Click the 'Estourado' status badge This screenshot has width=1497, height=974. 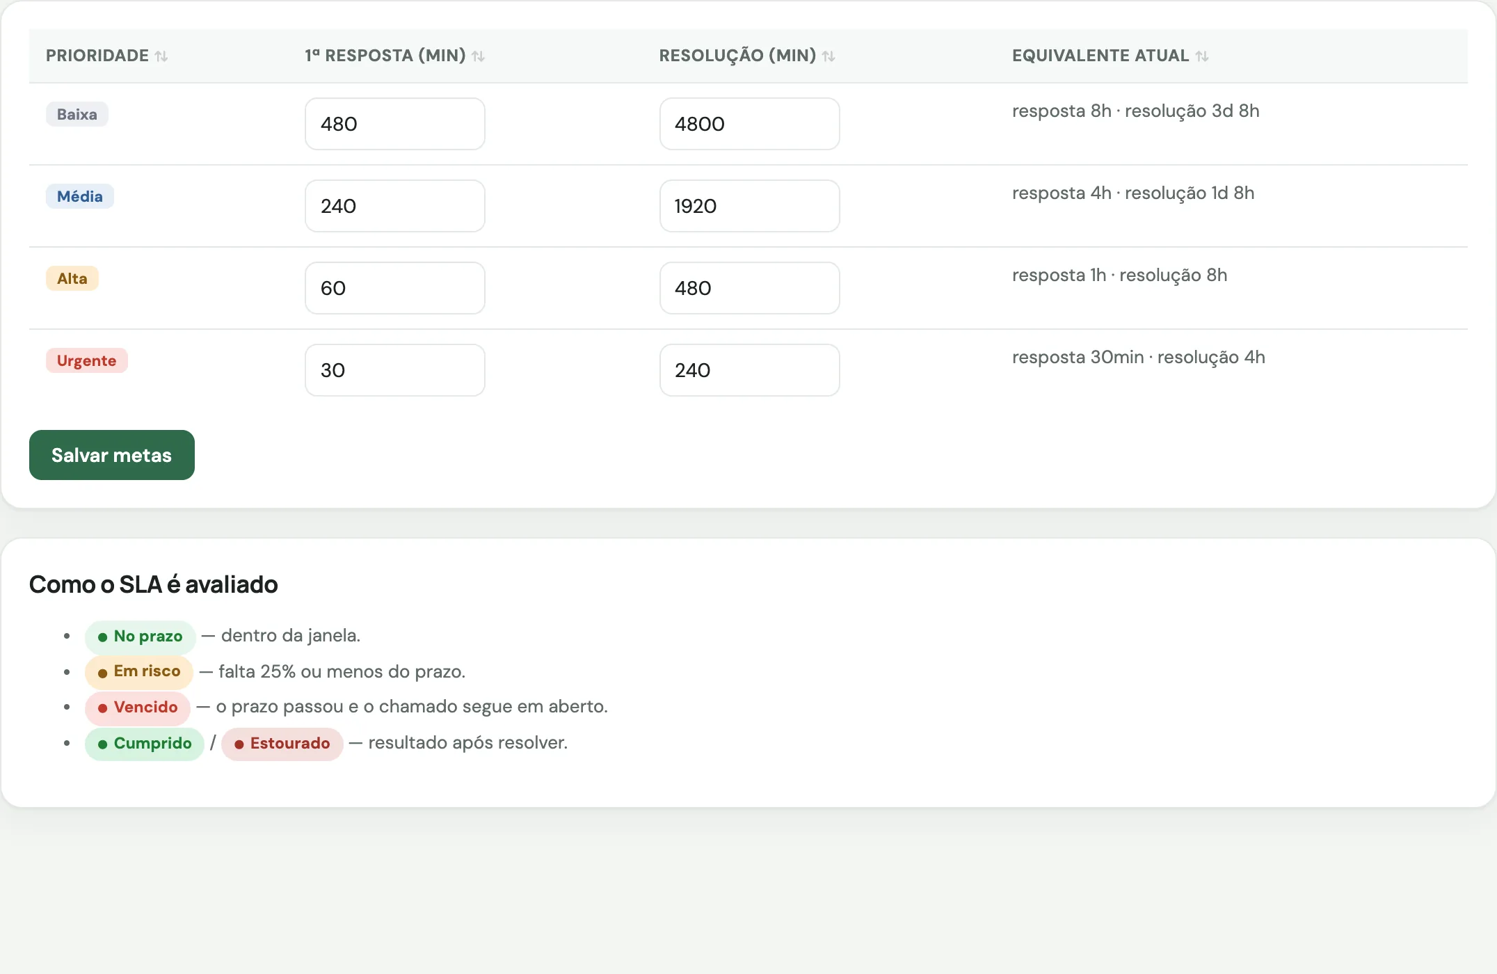click(282, 744)
